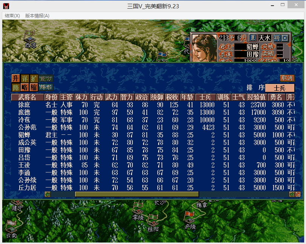This screenshot has width=306, height=244.
Task: Click the 取消 cancel button
Action: point(287,78)
